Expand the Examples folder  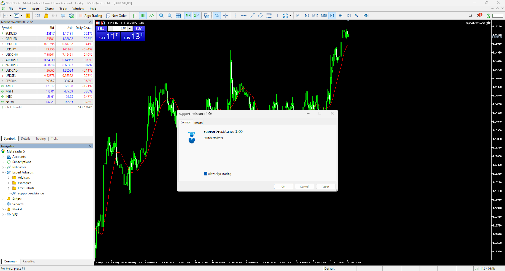click(9, 183)
